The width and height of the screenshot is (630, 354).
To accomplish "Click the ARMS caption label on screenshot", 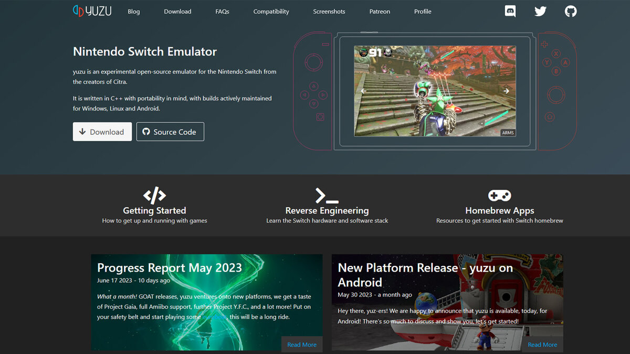I will point(508,133).
